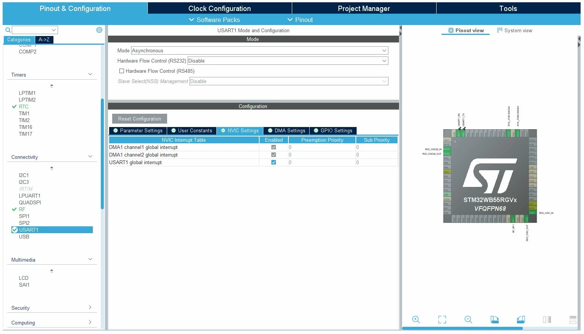
Task: Enable Hardware Flow Control (RS485) checkbox
Action: tap(122, 71)
